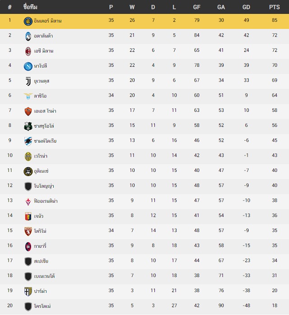Click the AS Roma crest
Image resolution: width=289 pixels, height=315 pixels.
pos(28,111)
